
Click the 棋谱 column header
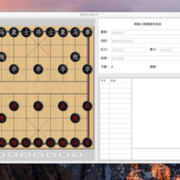120,80
